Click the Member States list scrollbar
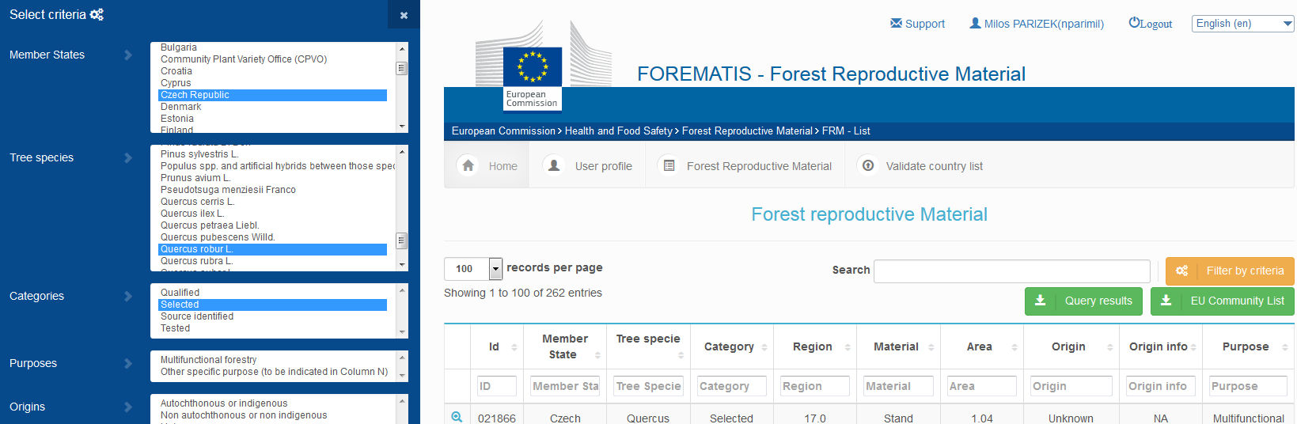This screenshot has width=1297, height=424. tap(402, 87)
